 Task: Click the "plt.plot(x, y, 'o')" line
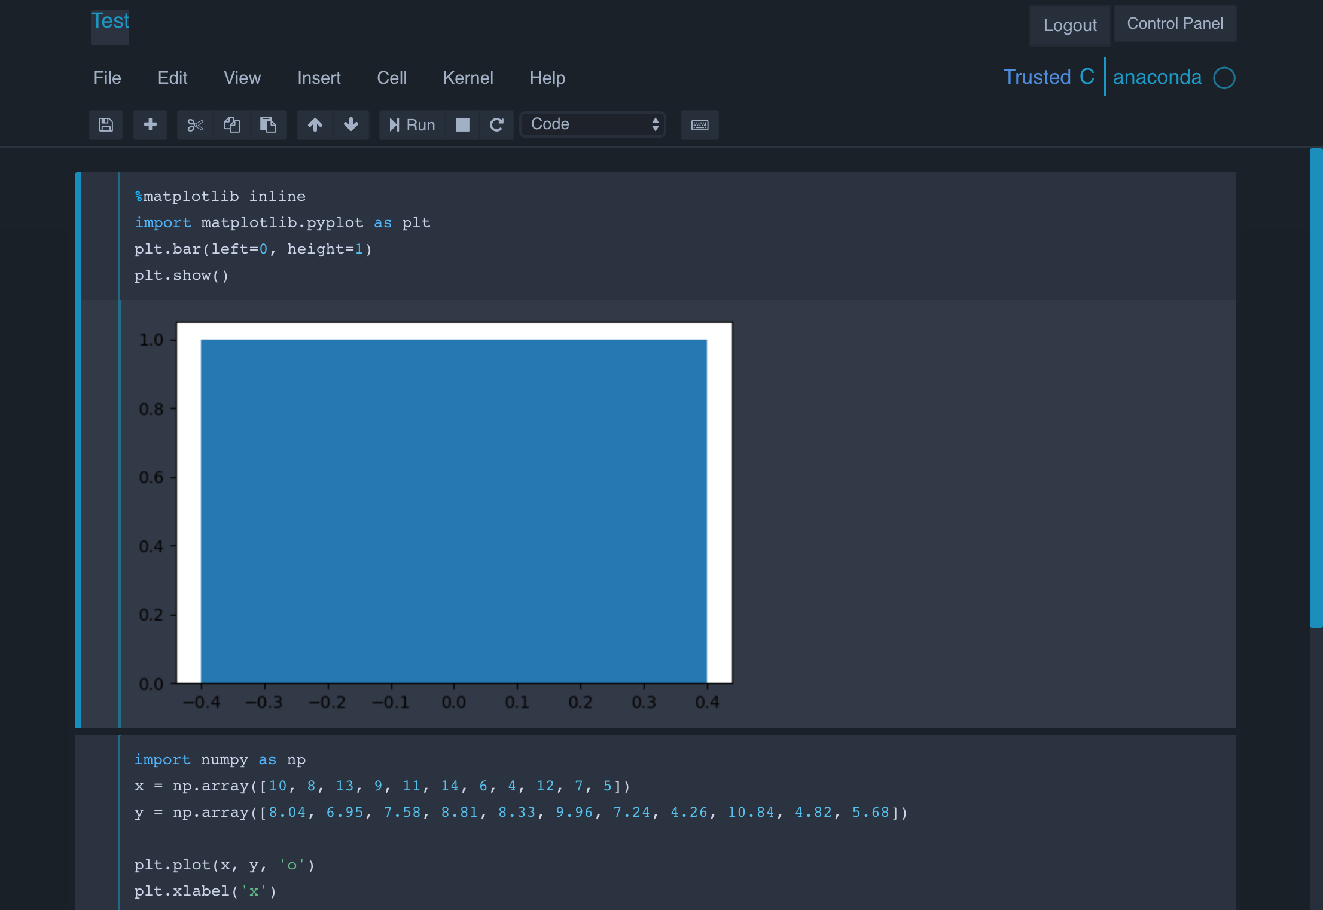tap(225, 865)
